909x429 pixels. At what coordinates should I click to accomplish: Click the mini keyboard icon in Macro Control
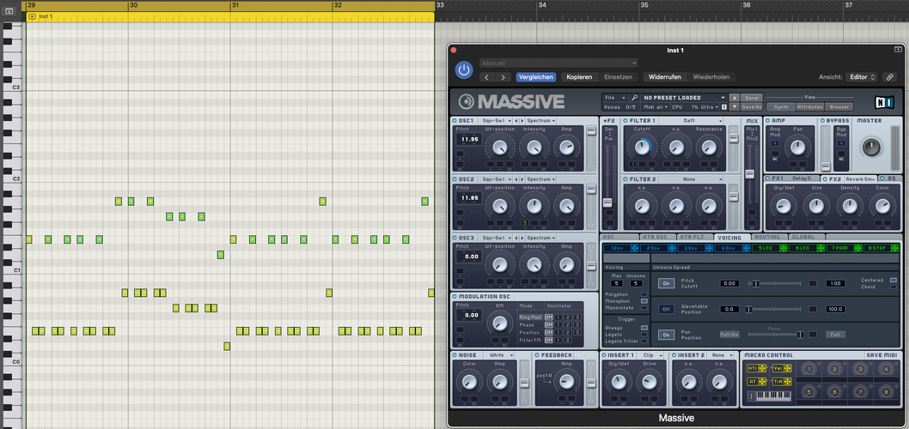click(769, 396)
